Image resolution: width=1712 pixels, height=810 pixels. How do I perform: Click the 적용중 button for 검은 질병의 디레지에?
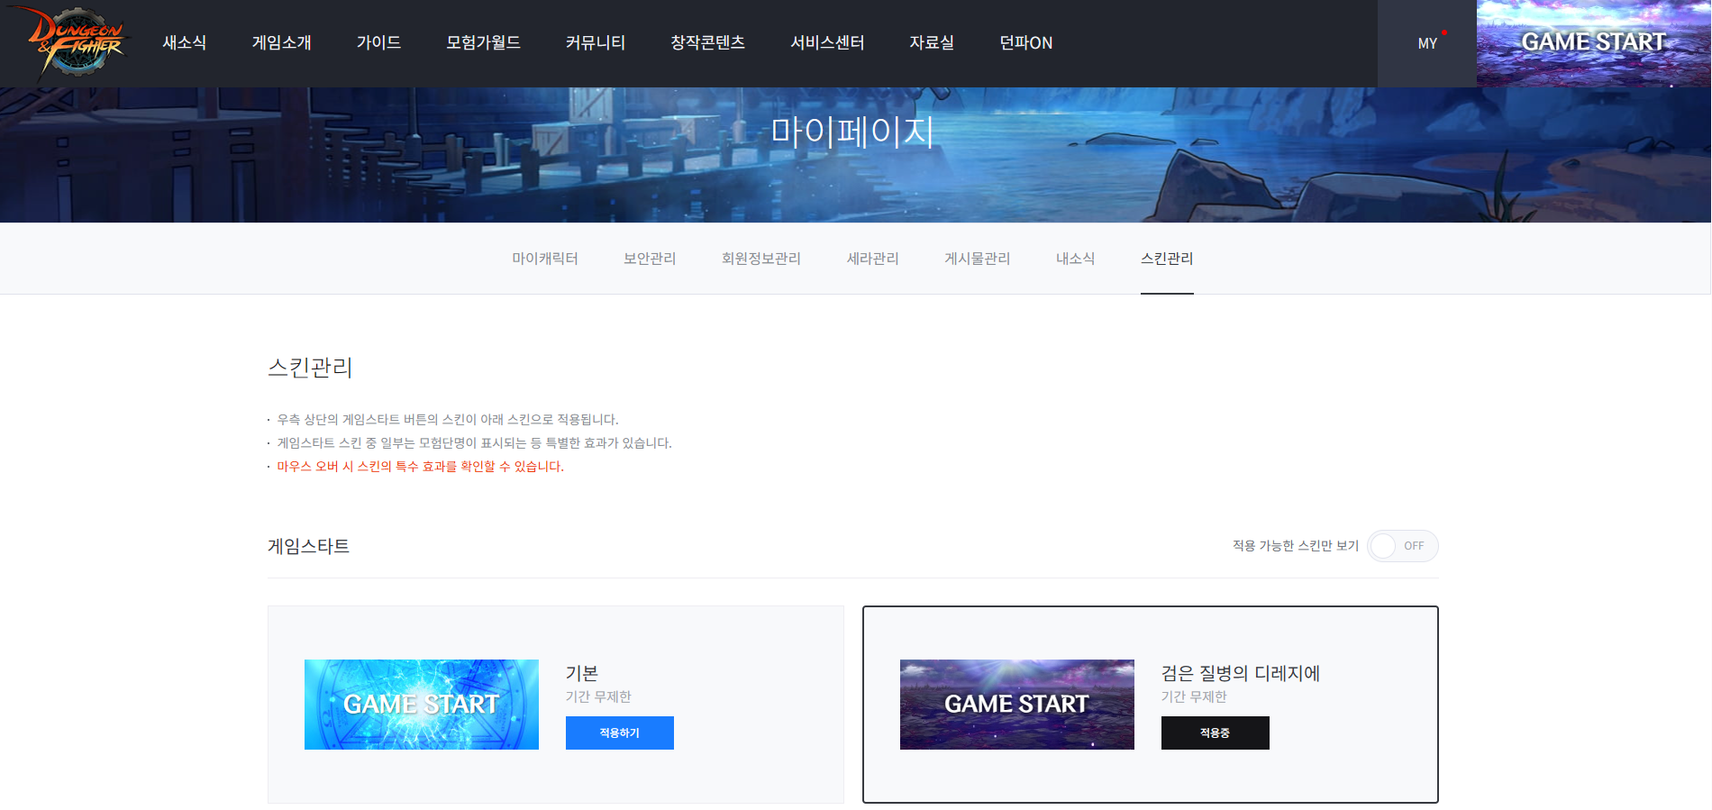(x=1215, y=733)
